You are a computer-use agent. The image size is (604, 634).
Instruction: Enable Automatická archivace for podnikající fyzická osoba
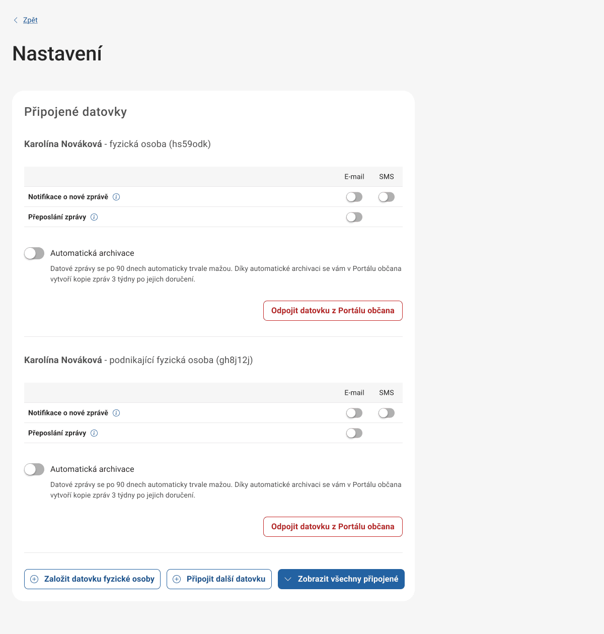click(x=34, y=469)
